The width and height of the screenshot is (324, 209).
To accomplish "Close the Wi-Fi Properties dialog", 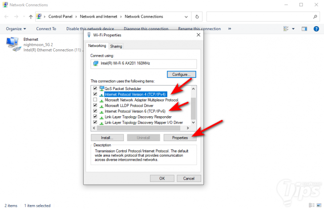I will pyautogui.click(x=198, y=35).
